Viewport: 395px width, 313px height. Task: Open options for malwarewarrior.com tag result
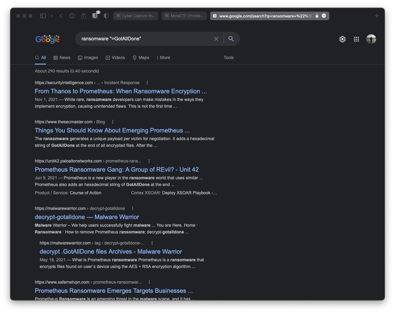[x=152, y=243]
